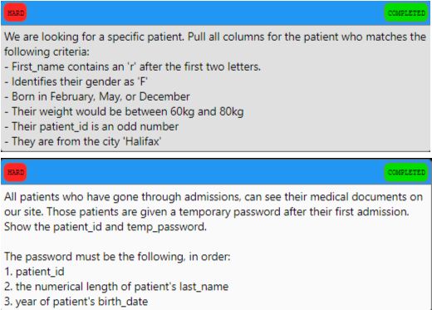Click the red HARD badge on the second question

pos(16,172)
